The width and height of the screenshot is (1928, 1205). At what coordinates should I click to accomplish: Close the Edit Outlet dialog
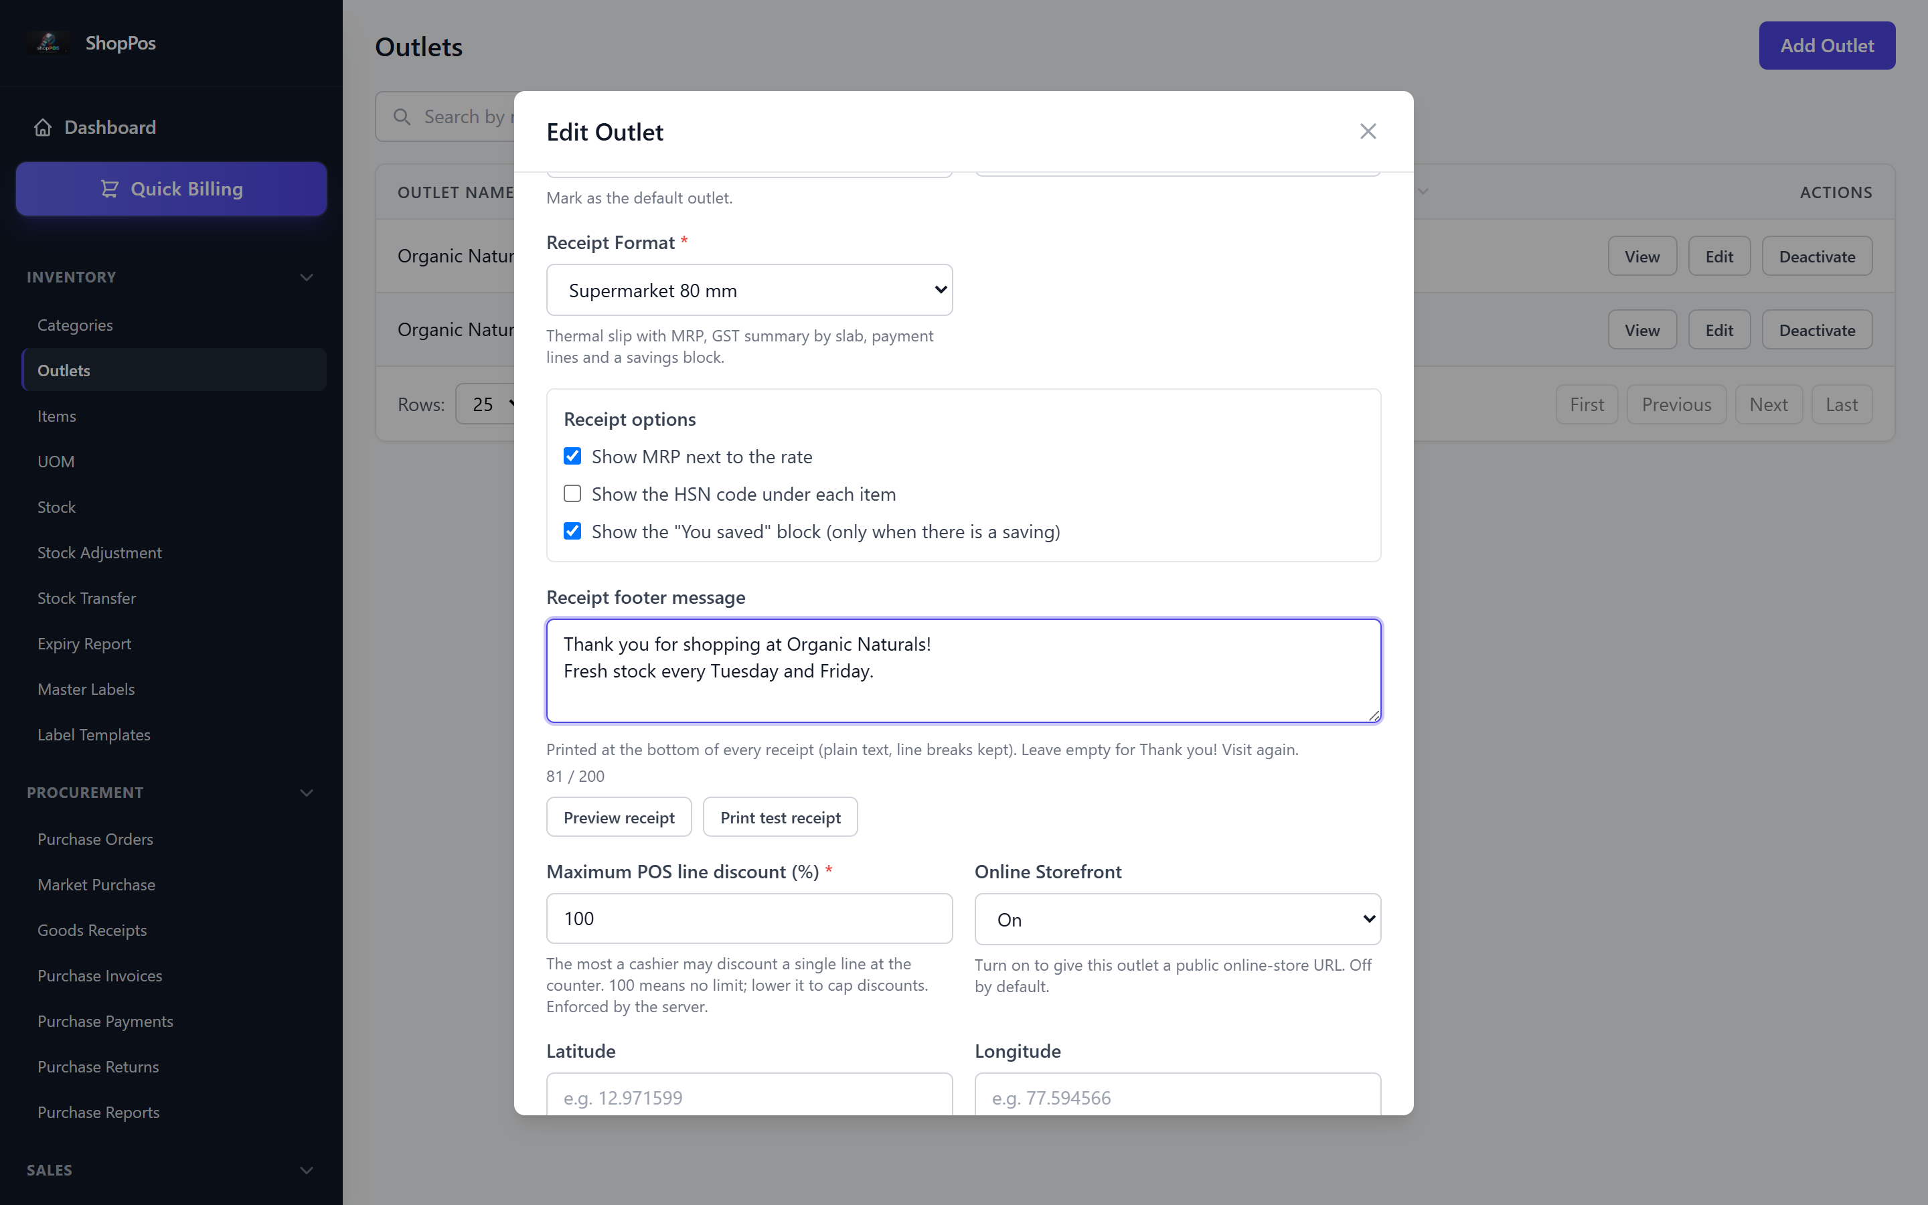coord(1368,131)
